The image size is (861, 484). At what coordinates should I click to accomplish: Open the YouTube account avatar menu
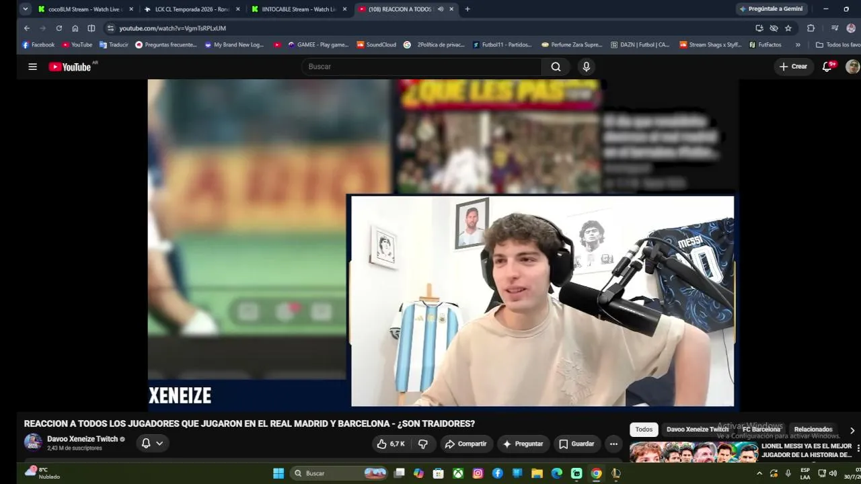[852, 67]
